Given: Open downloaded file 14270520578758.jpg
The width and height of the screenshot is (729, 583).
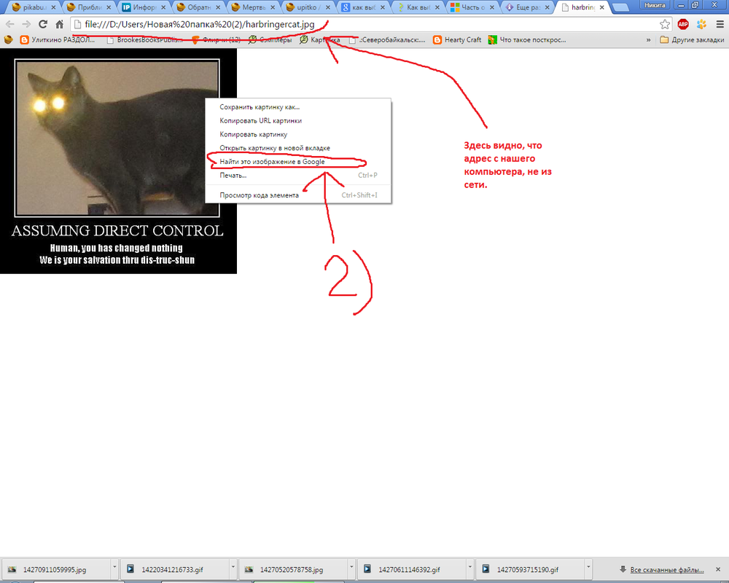Looking at the screenshot, I should tap(293, 569).
